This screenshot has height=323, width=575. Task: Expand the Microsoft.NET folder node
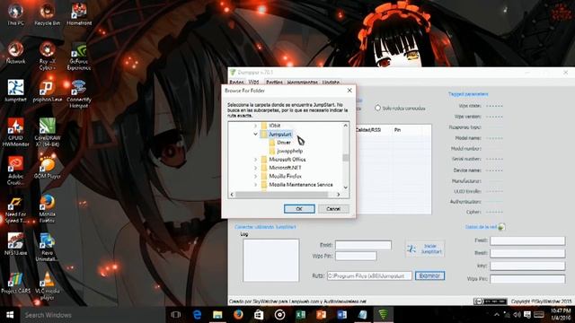click(255, 168)
